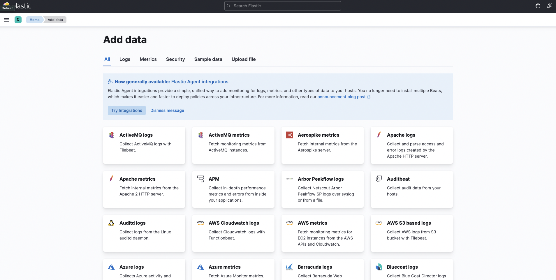Click the Add data breadcrumb
This screenshot has height=280, width=556.
(55, 20)
